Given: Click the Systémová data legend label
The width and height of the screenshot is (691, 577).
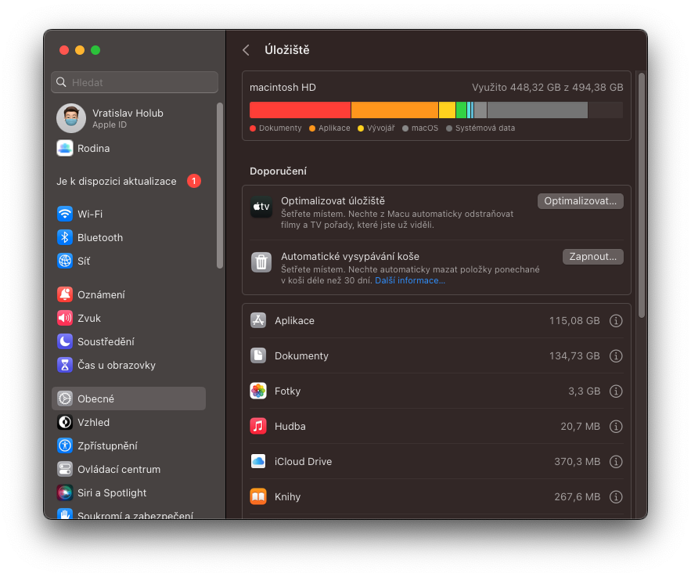Looking at the screenshot, I should 484,128.
